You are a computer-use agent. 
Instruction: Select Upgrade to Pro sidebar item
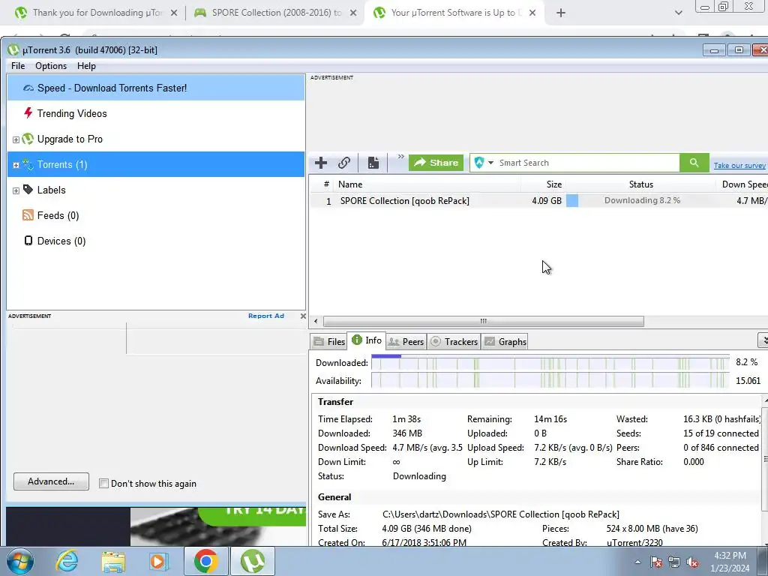click(x=156, y=139)
